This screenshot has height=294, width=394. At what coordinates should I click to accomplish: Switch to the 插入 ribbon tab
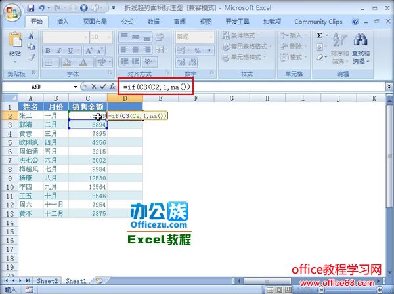tap(62, 22)
